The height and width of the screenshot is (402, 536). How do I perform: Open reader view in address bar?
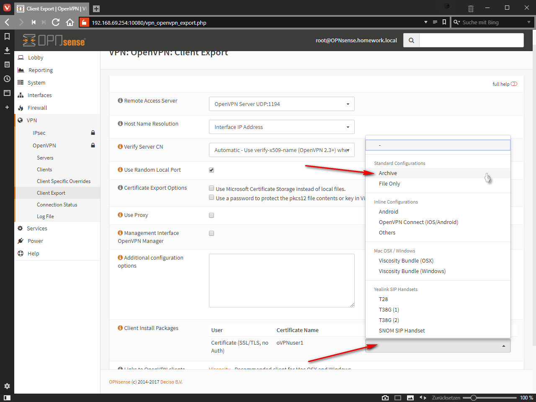point(435,22)
